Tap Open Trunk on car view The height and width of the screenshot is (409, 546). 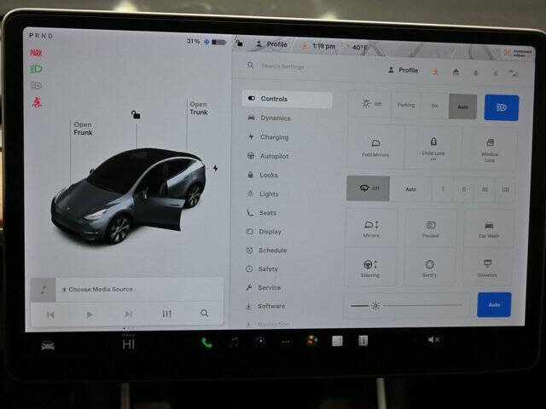click(x=199, y=108)
